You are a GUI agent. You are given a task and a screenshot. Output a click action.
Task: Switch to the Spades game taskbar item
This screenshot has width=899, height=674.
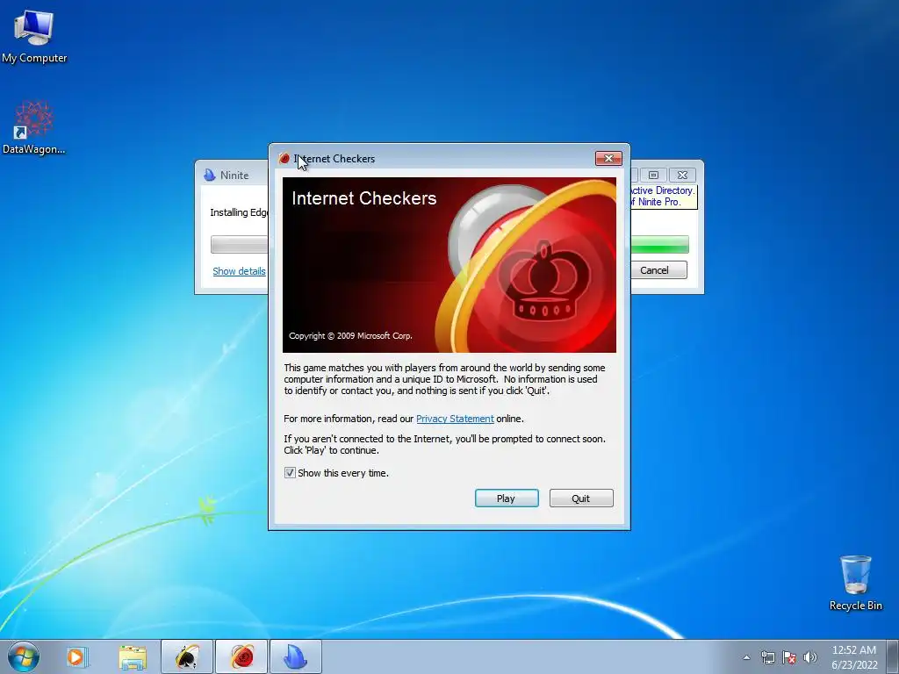click(x=187, y=656)
